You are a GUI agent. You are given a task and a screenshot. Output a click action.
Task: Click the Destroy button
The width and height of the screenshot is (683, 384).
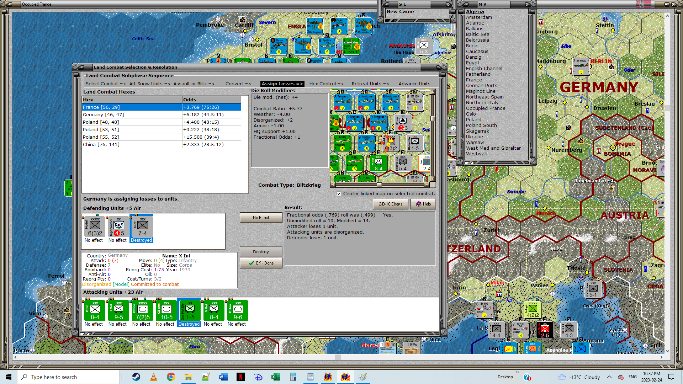pyautogui.click(x=261, y=252)
